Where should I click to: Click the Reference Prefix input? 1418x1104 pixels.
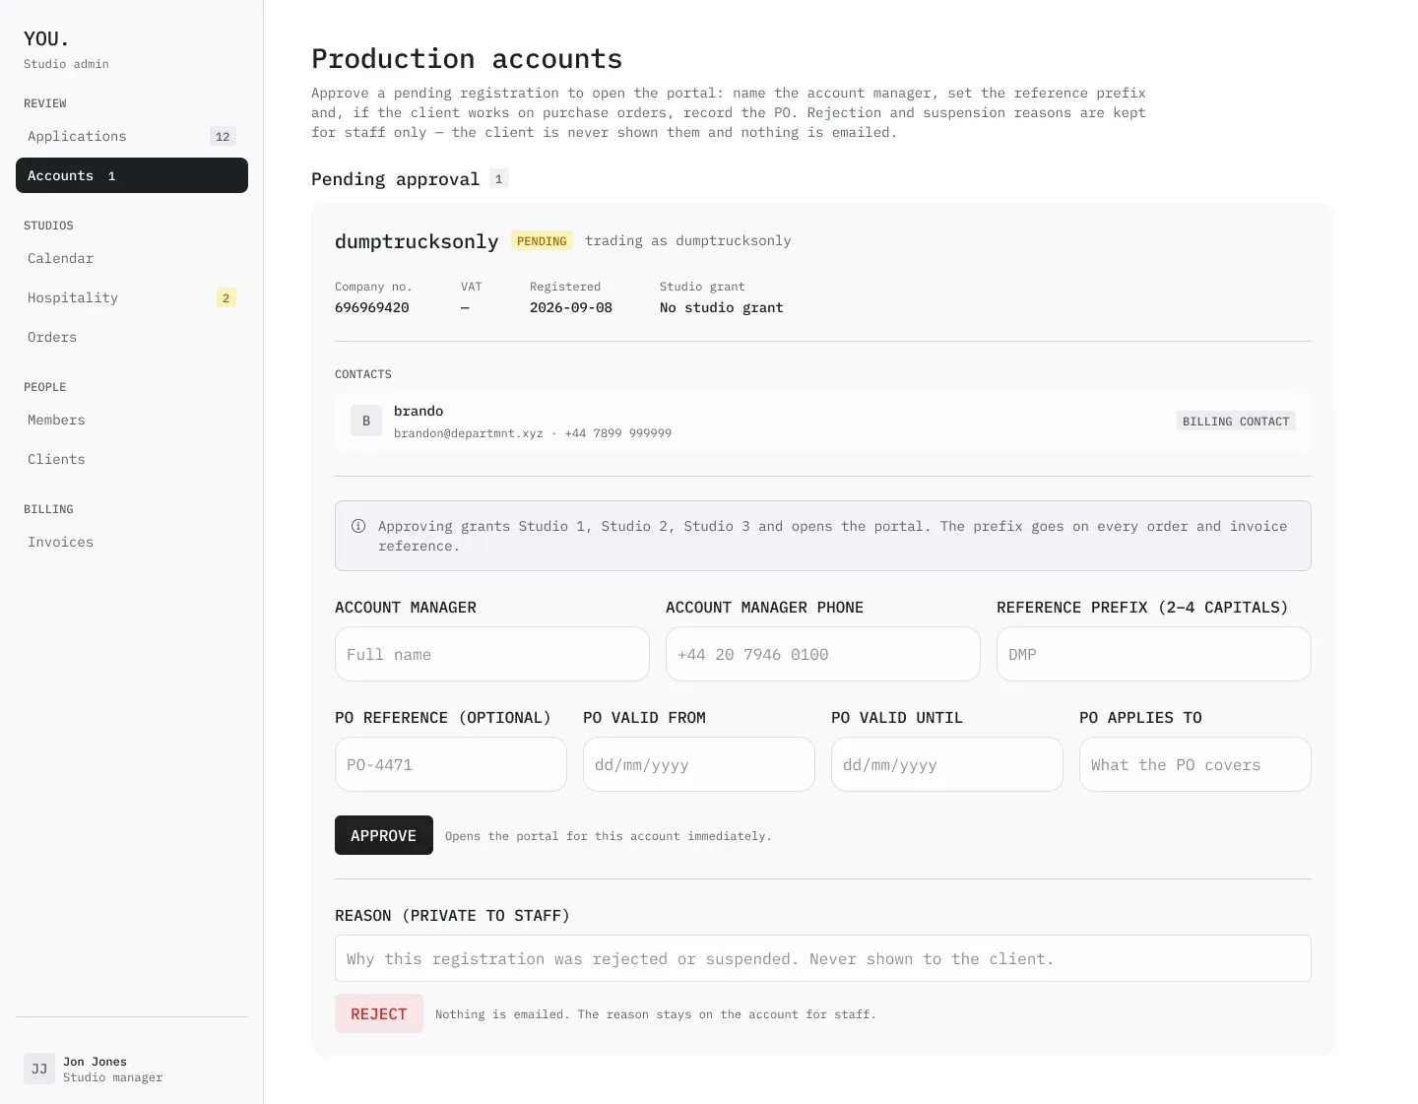[1154, 654]
